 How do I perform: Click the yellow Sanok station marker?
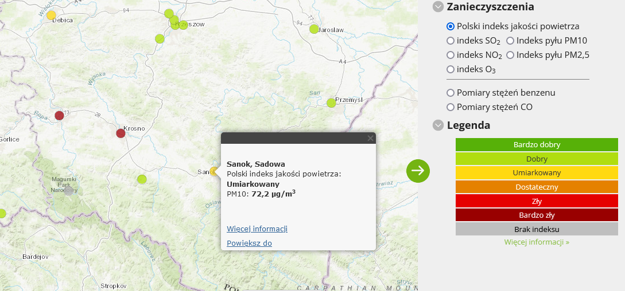click(x=214, y=171)
